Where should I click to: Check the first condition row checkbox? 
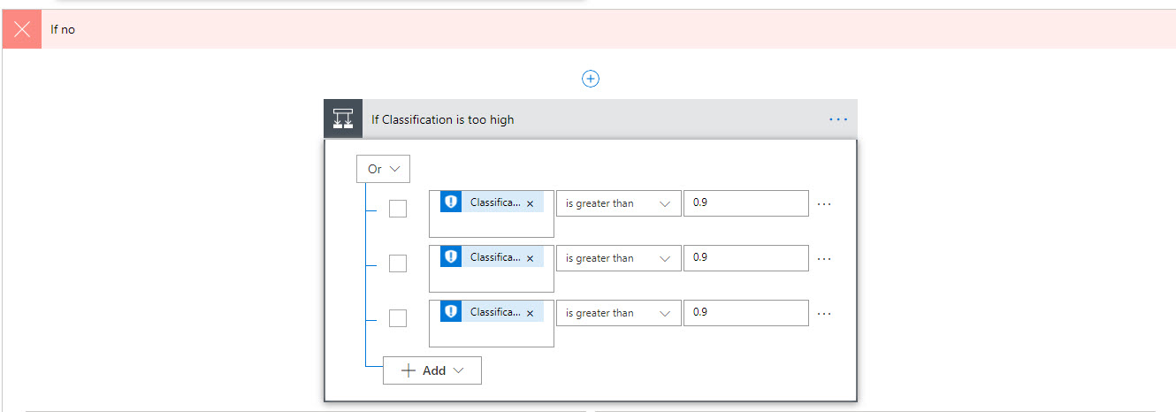pyautogui.click(x=398, y=209)
